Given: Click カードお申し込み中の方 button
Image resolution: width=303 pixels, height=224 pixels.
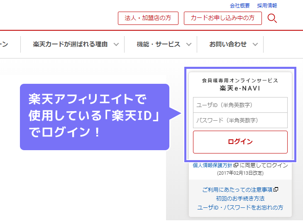Looking at the screenshot, I should tap(223, 18).
